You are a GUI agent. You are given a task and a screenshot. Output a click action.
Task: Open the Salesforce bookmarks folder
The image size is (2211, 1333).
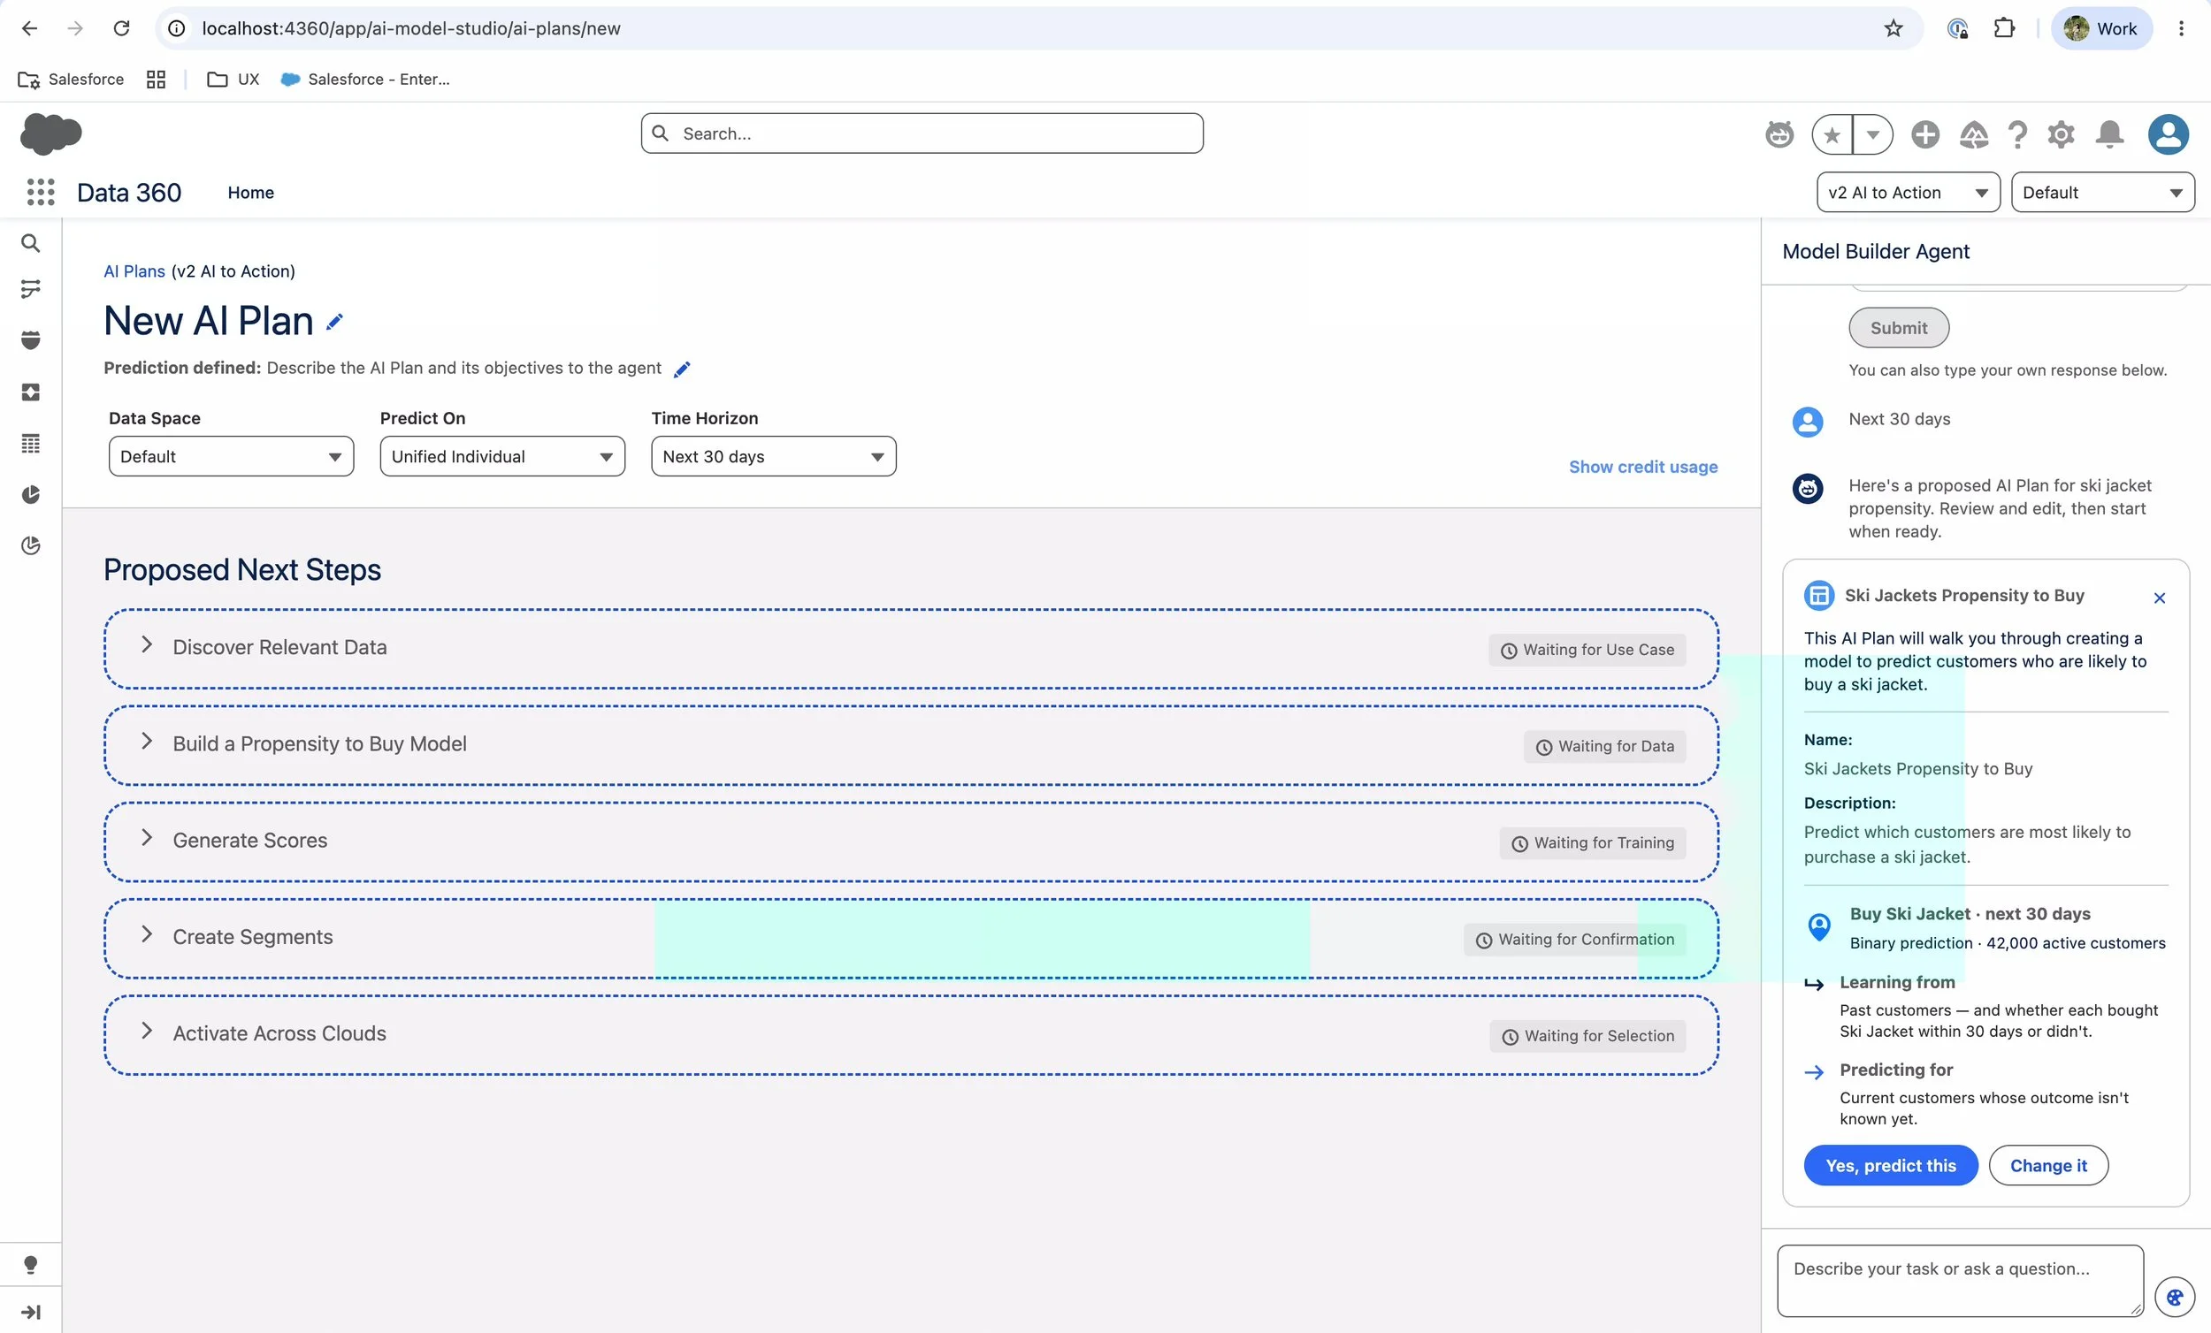[x=71, y=79]
